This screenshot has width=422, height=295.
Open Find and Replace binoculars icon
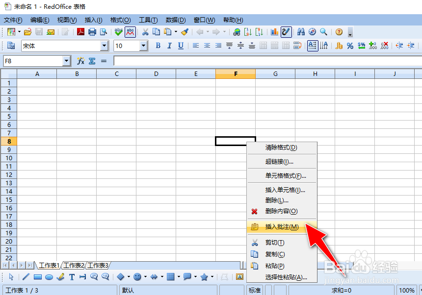click(x=301, y=32)
